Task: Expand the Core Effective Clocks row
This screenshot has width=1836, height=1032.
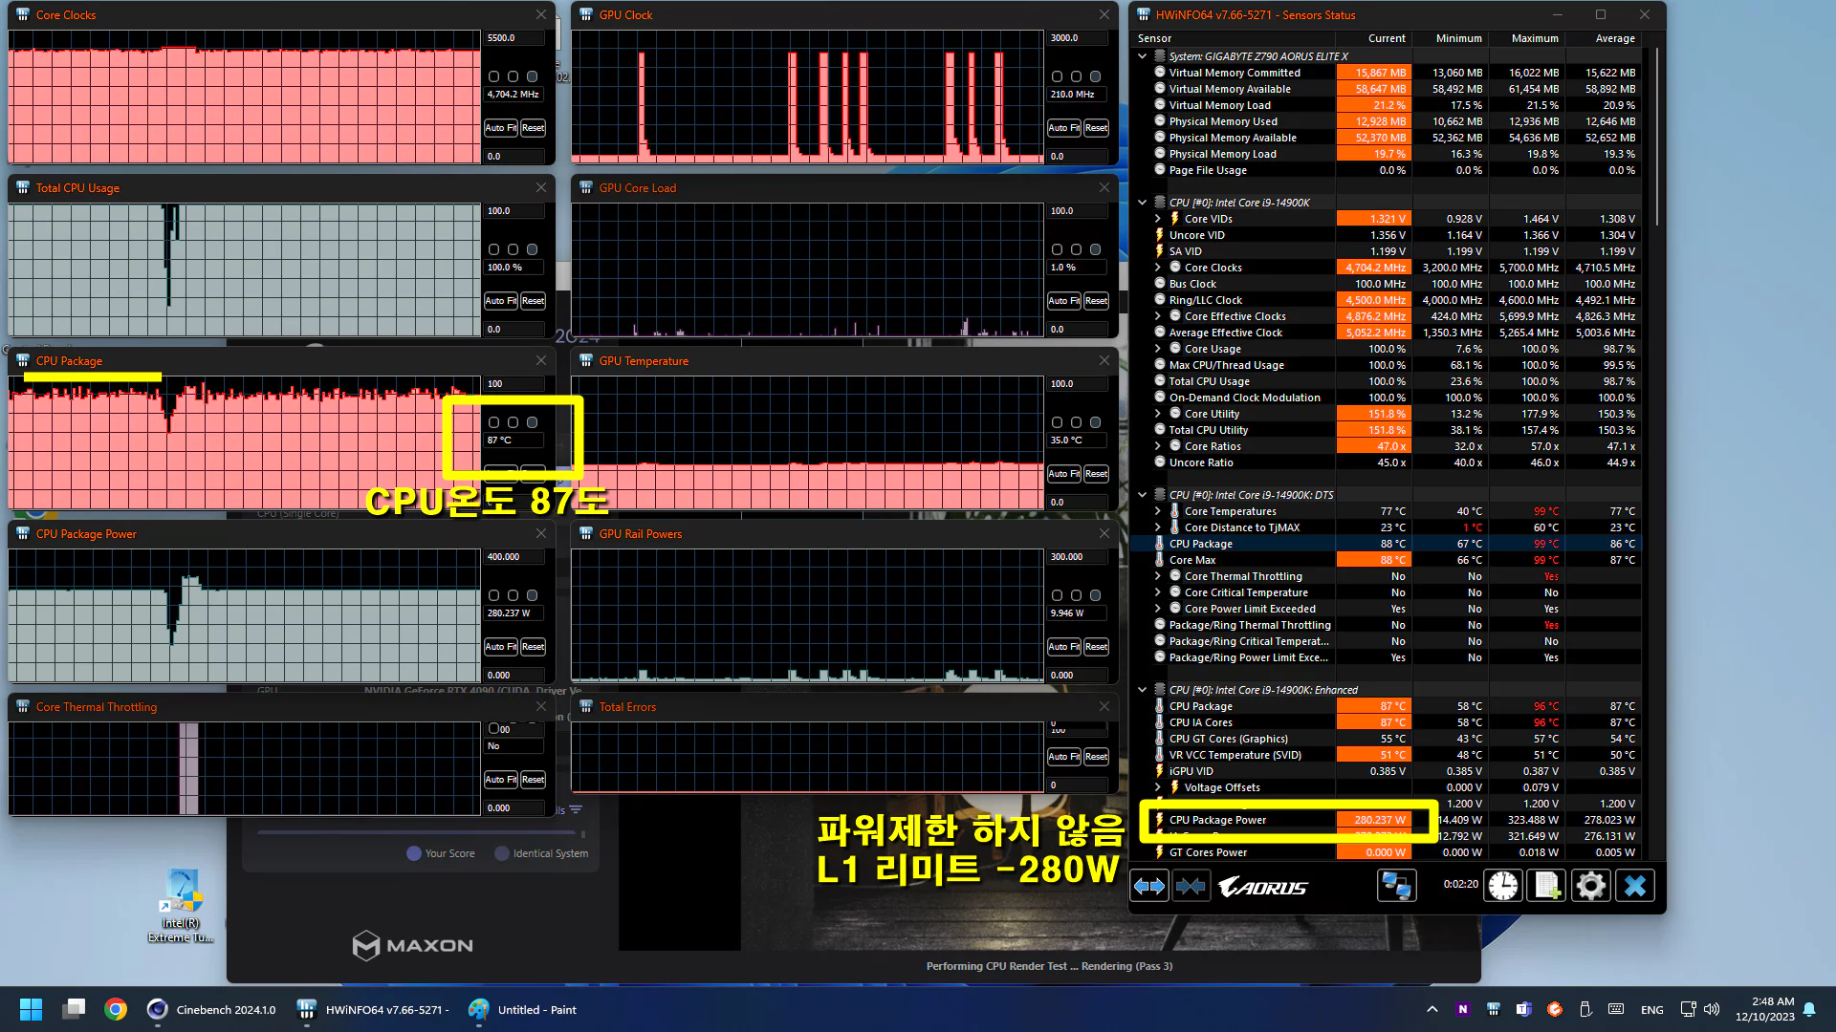Action: point(1157,316)
